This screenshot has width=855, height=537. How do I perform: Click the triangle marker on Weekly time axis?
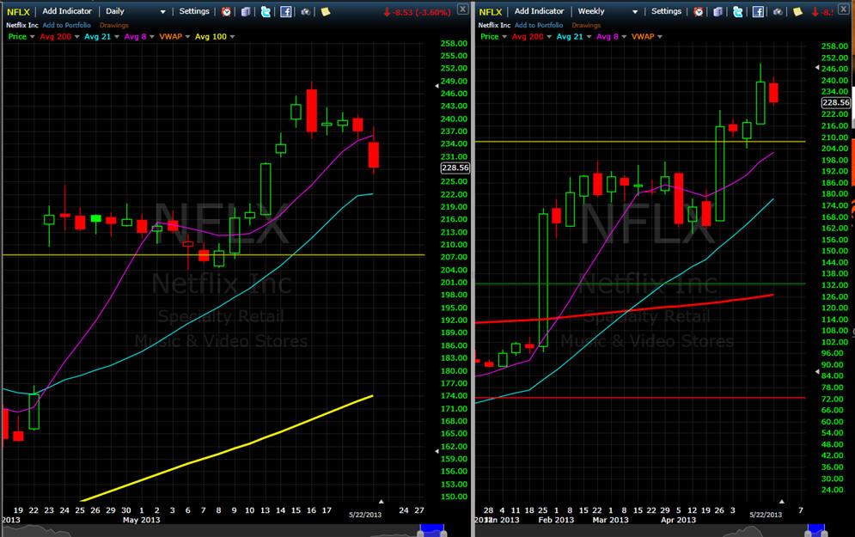(x=781, y=501)
